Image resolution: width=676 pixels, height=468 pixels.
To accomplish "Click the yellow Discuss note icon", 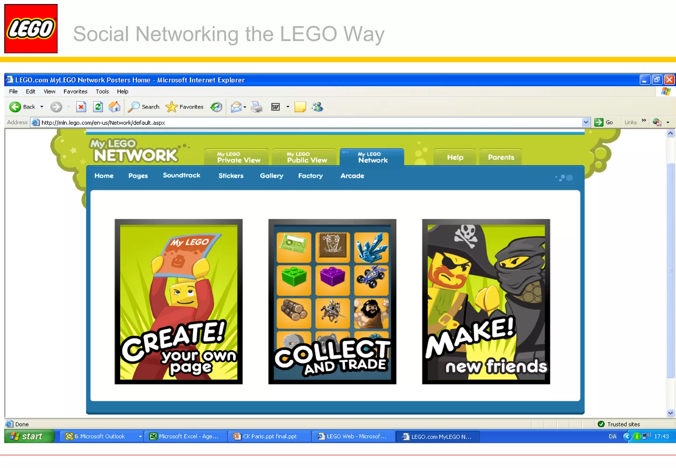I will tap(300, 107).
